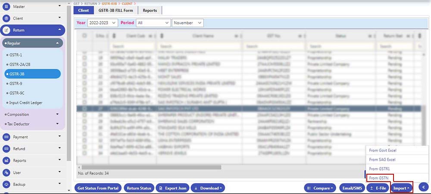Image resolution: width=431 pixels, height=194 pixels.
Task: Click the Backup sidebar icon
Action: click(x=6, y=184)
